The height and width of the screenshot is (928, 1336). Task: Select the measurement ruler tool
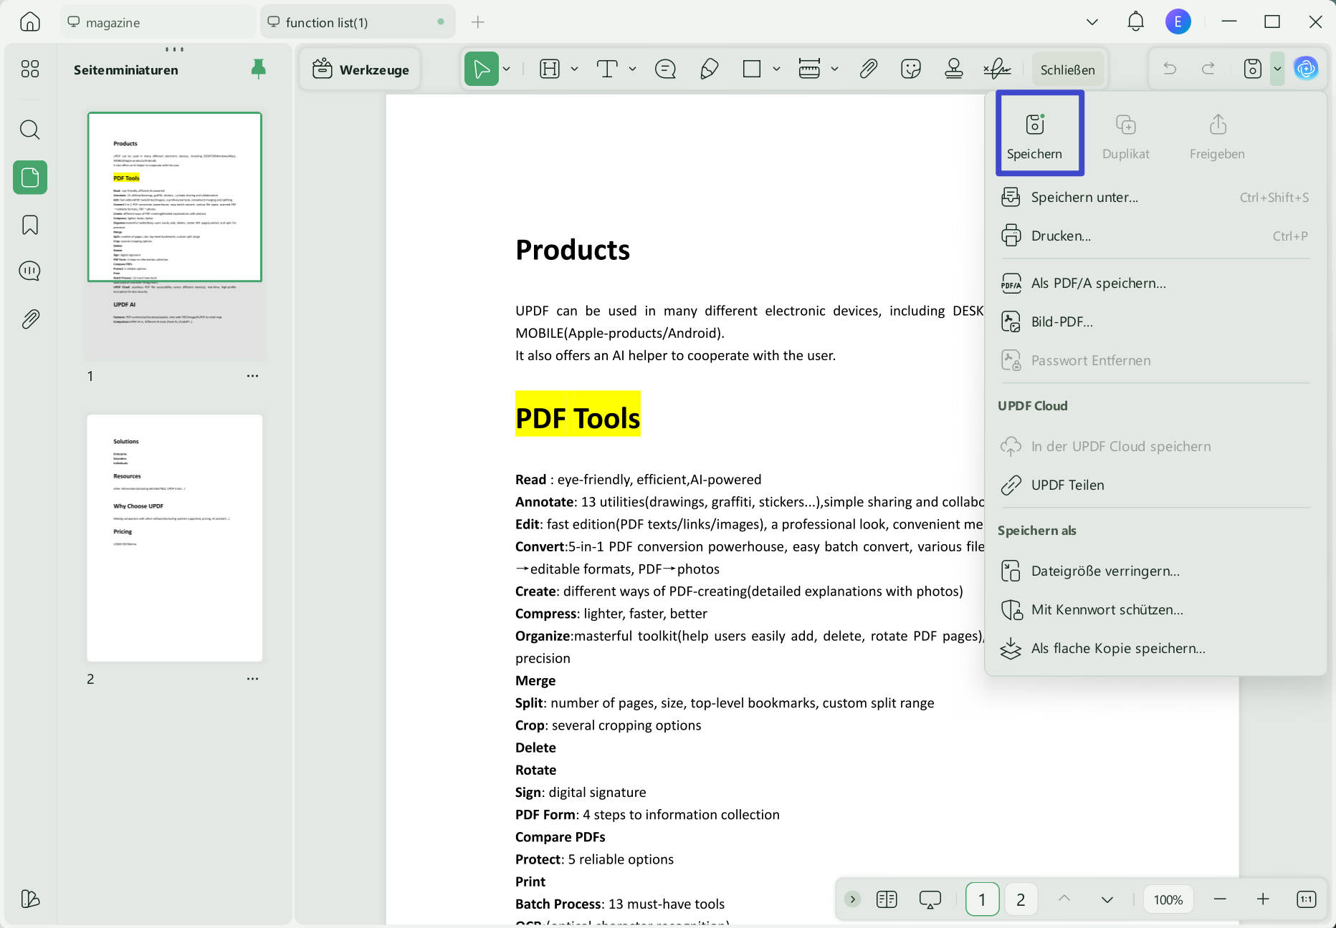pyautogui.click(x=809, y=69)
